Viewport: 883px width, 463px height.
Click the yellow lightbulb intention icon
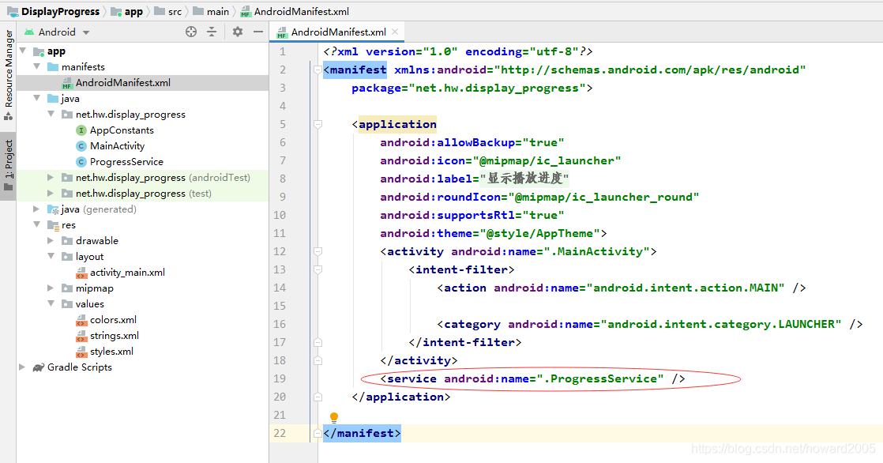coord(334,417)
